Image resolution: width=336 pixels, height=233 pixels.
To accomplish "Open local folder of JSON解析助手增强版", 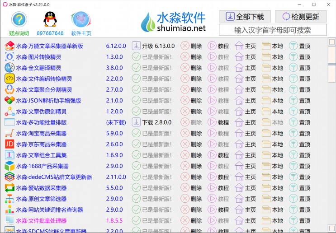I will (x=272, y=101).
